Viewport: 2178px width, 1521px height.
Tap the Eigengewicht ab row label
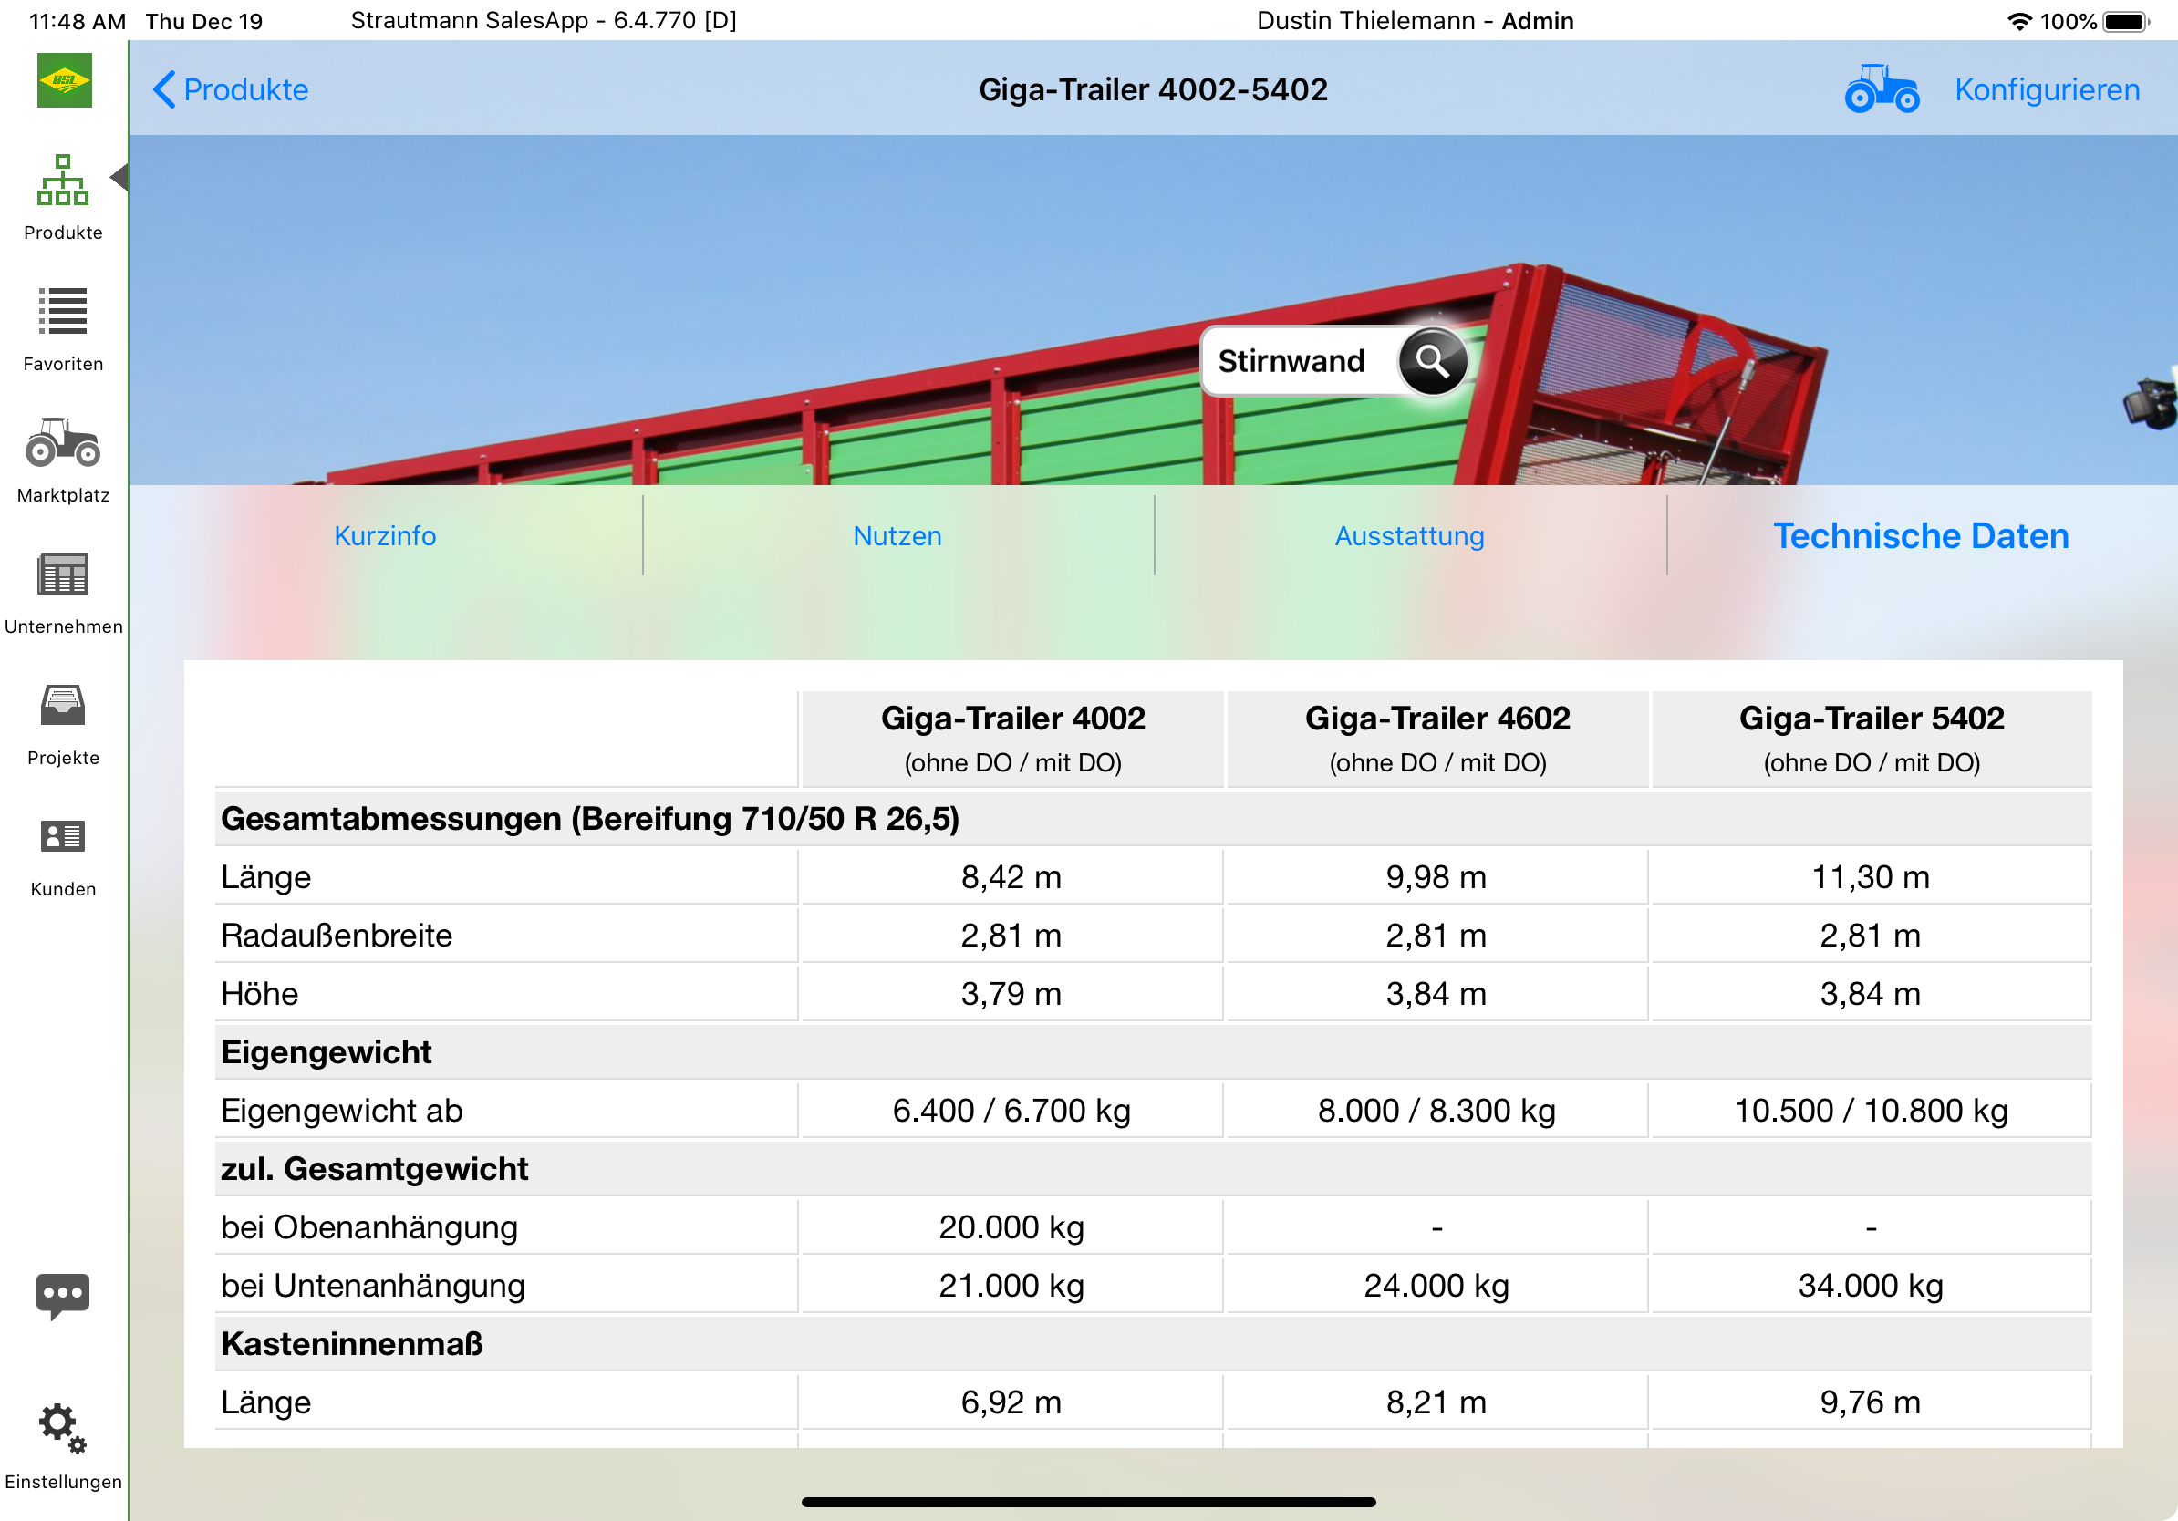pos(342,1111)
